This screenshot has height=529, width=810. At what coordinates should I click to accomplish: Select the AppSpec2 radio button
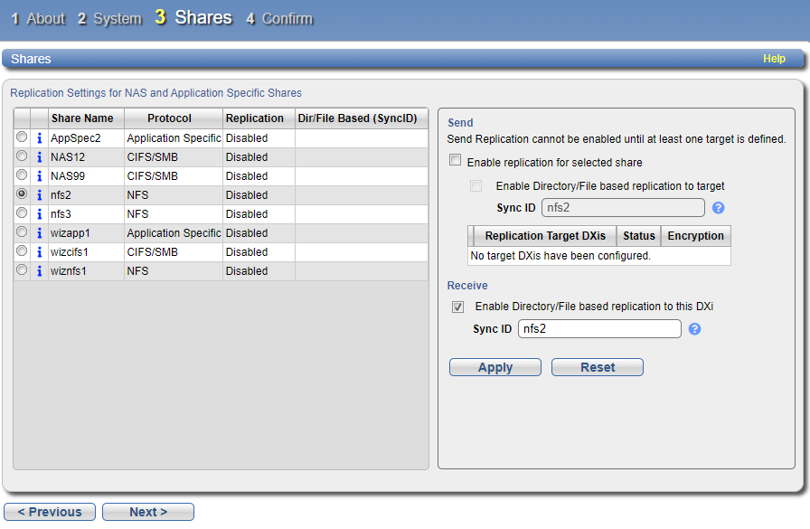[x=22, y=137]
